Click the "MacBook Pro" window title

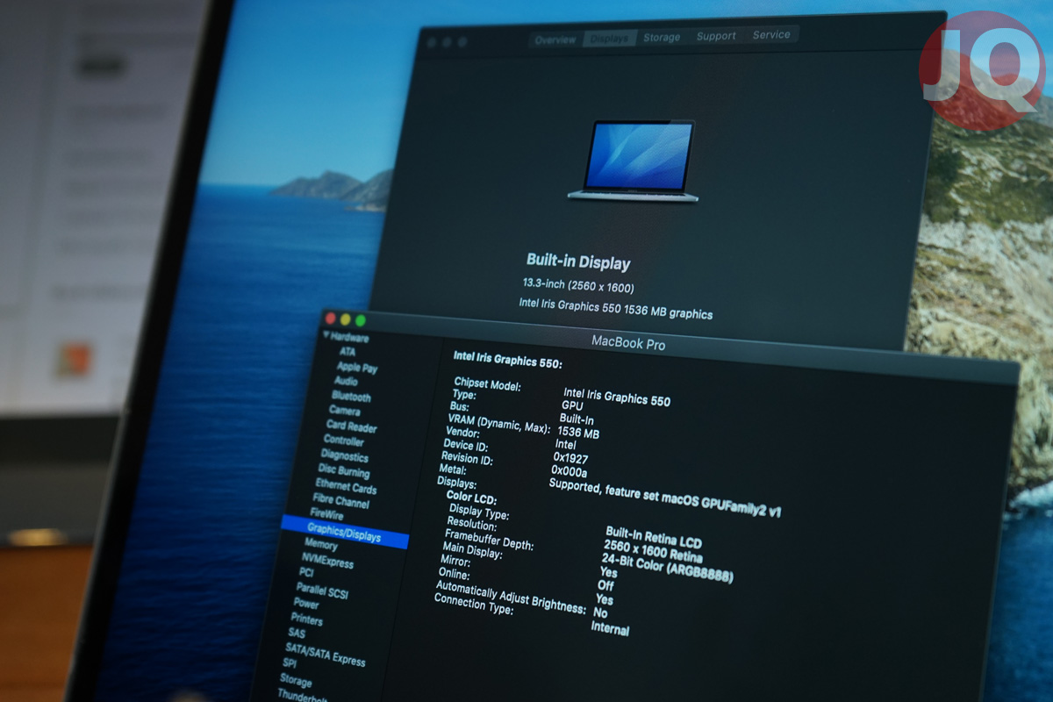[628, 344]
